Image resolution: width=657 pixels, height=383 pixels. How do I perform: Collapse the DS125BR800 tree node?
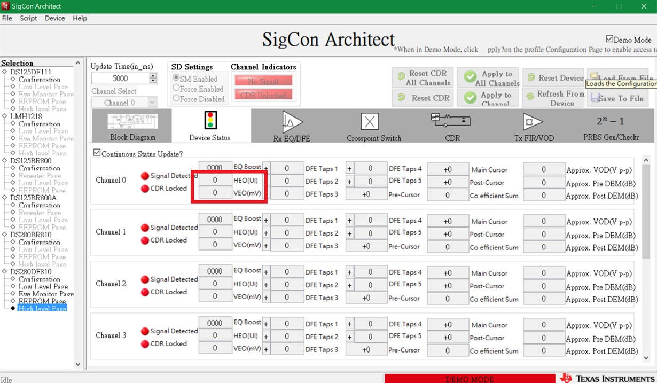tap(4, 160)
